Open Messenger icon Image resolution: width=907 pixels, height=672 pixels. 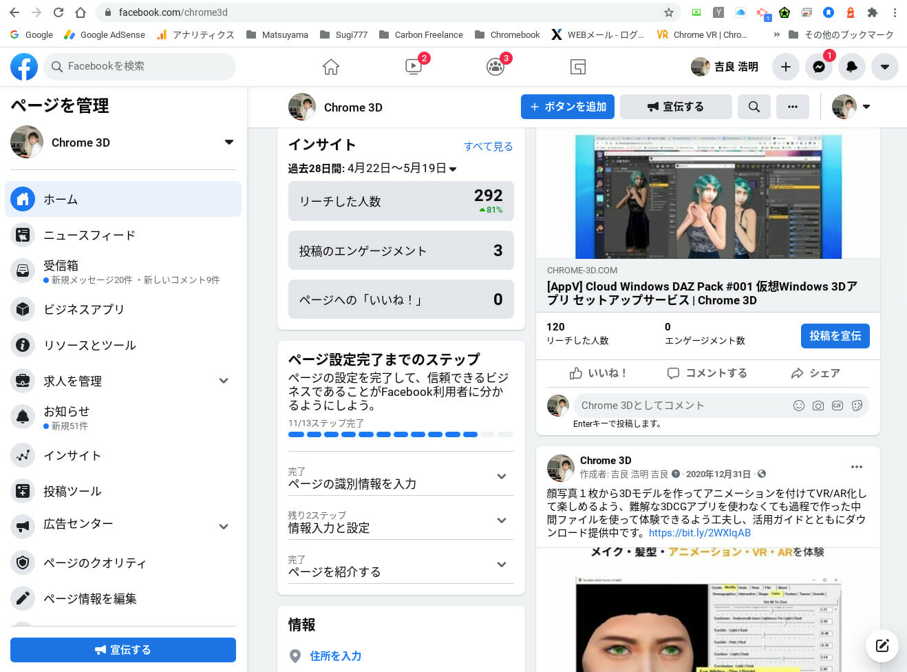pos(819,67)
